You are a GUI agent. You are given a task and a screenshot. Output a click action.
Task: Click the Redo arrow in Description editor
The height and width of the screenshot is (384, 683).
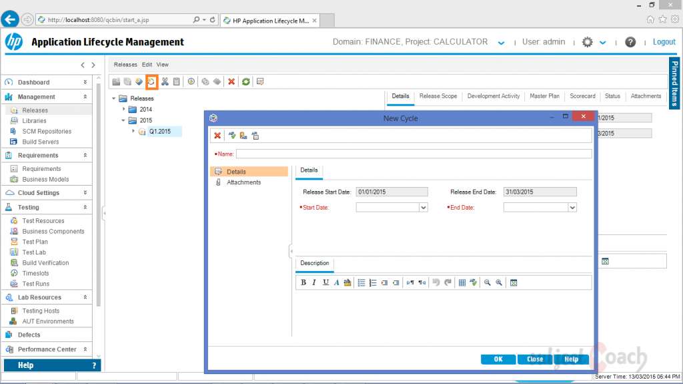(x=448, y=282)
